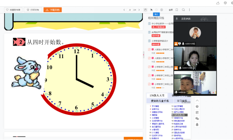
Task: Select the hand pan tool
Action: pos(145,10)
